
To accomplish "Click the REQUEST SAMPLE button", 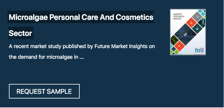I will (x=44, y=91).
